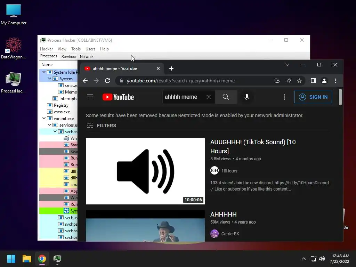Open YouTube settings three-dot menu
The image size is (356, 267).
284,97
